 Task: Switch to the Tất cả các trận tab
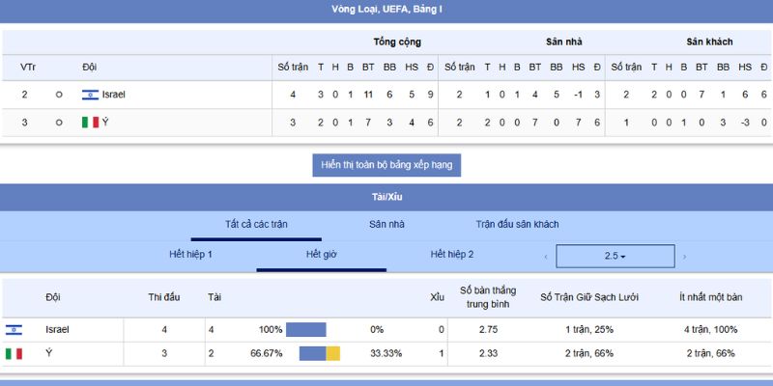pos(255,225)
